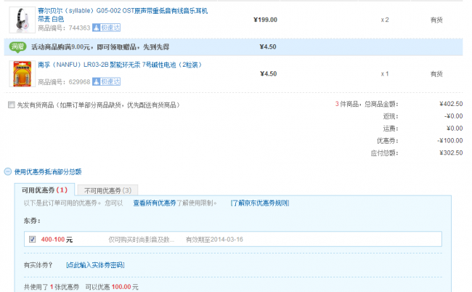Open the Syllable headphone product thumbnail
Image resolution: width=472 pixels, height=292 pixels.
22,18
